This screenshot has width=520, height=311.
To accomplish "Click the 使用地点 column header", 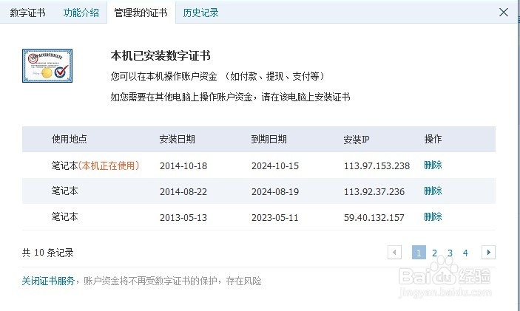I will (x=70, y=139).
